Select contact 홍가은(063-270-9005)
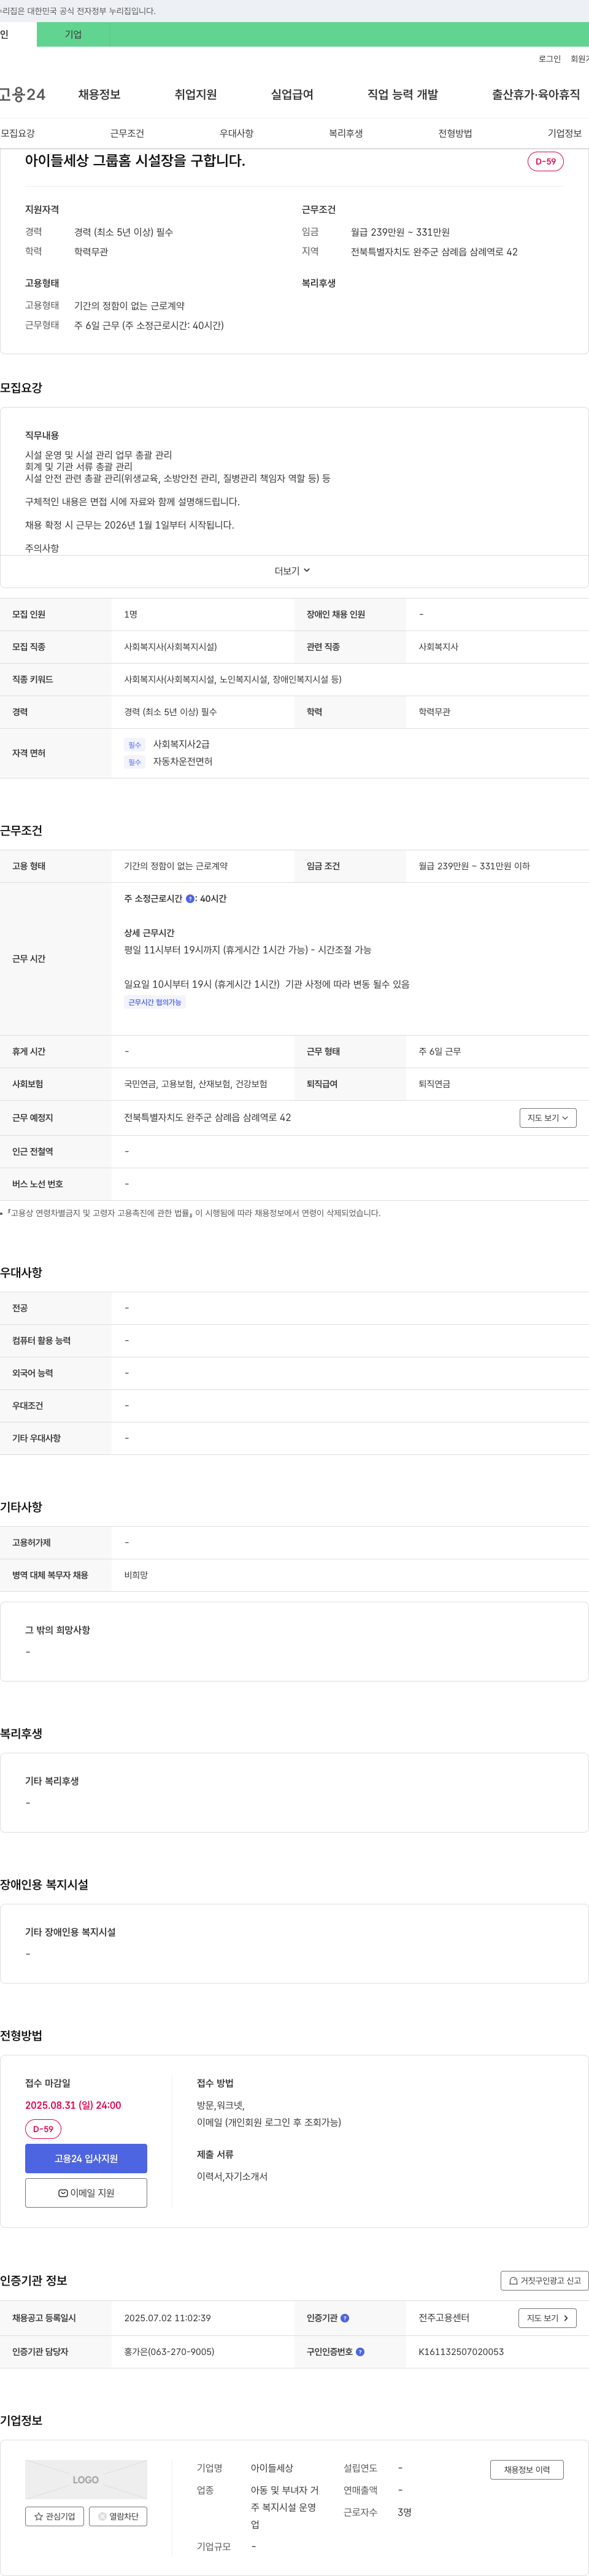Screen dimensions: 589x2576 (169, 2352)
